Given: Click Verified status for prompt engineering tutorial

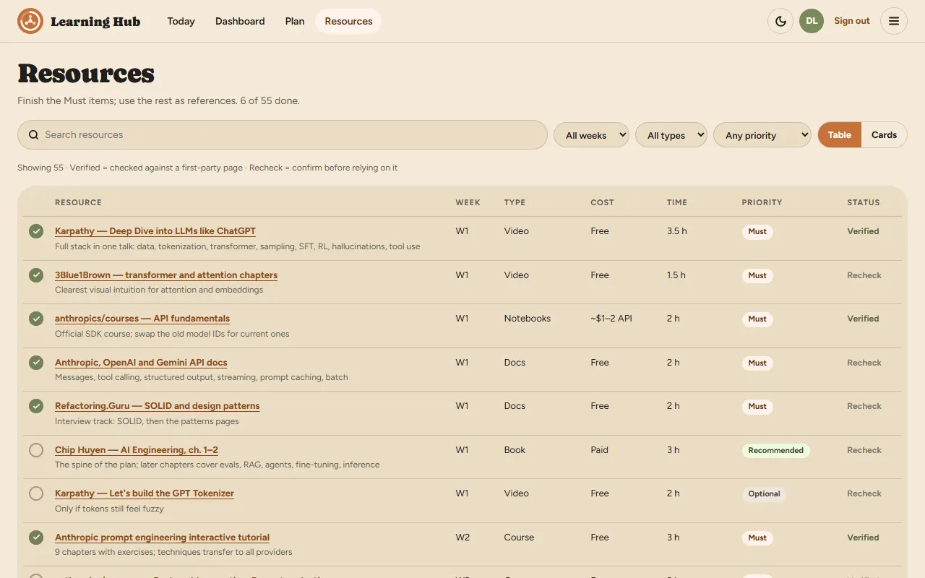Looking at the screenshot, I should coord(863,538).
